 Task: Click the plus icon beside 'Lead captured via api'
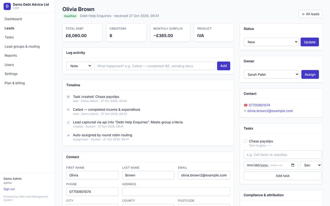[x=68, y=122]
